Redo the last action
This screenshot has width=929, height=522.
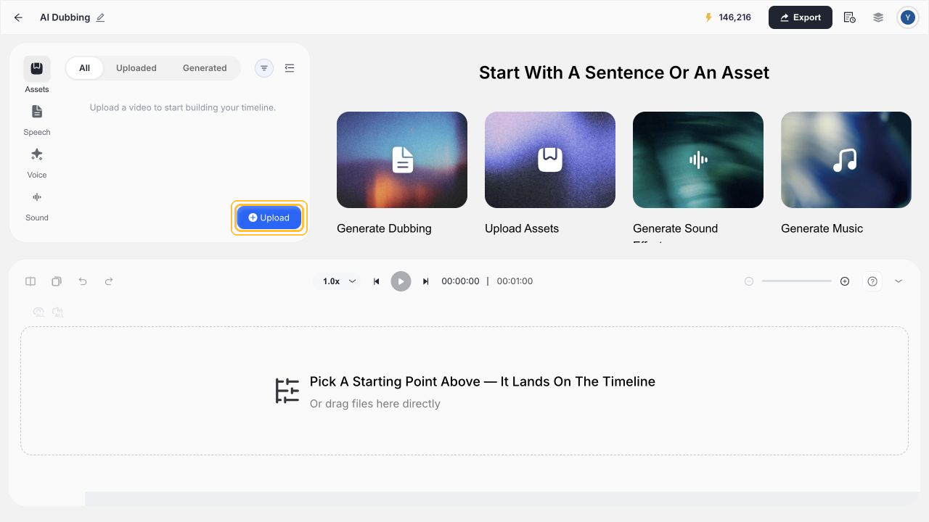[x=109, y=281]
